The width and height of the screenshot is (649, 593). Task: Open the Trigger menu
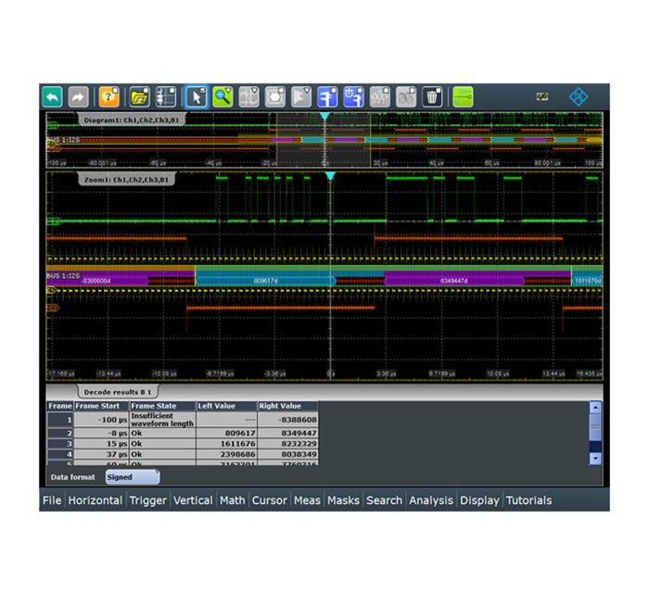[x=147, y=500]
